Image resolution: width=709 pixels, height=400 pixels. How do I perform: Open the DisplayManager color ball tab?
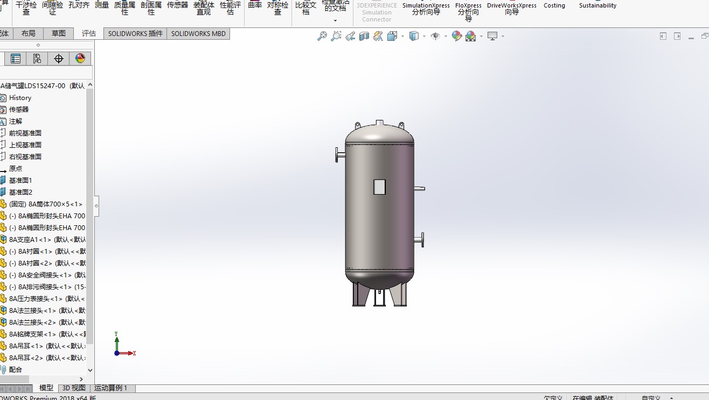[x=80, y=59]
